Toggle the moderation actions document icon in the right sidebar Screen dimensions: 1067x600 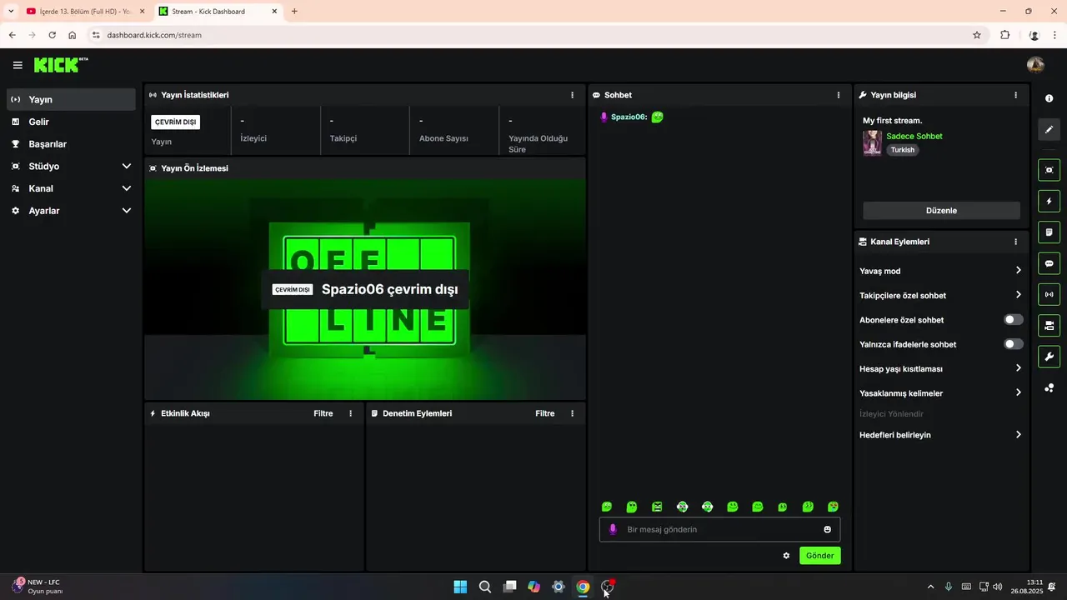(1049, 232)
